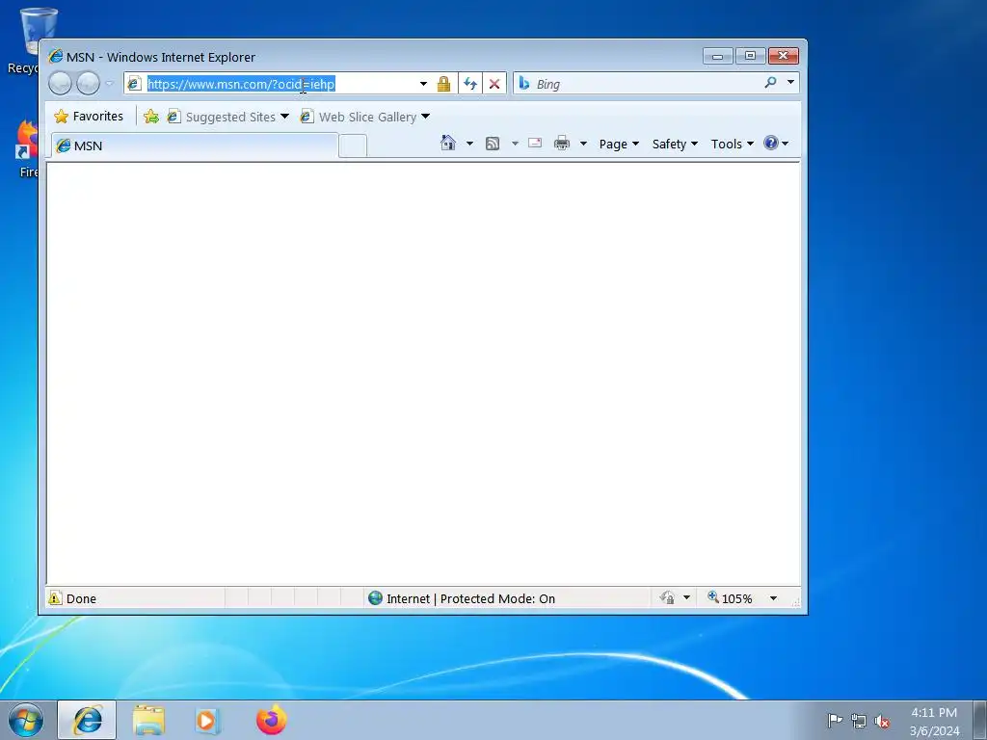
Task: Launch Windows Media Player from the taskbar
Action: tap(206, 720)
